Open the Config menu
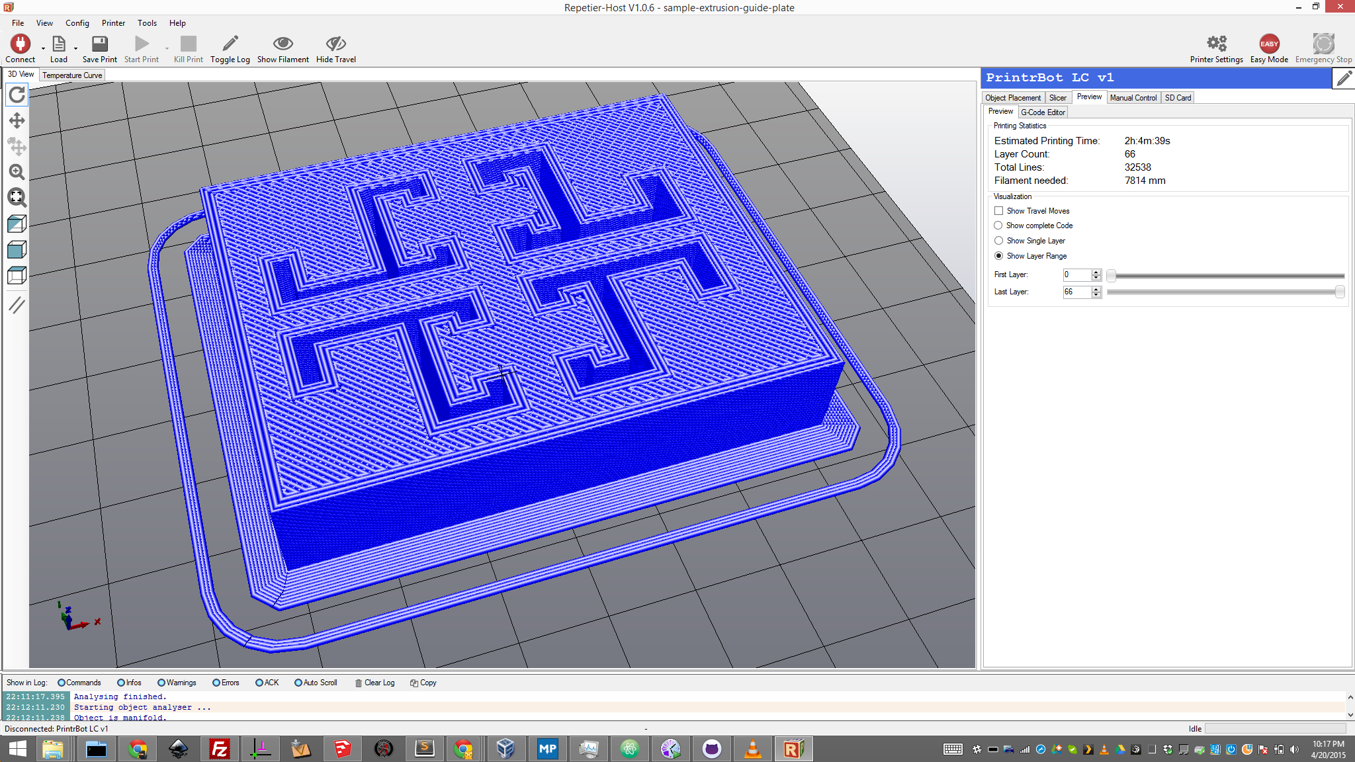This screenshot has width=1355, height=762. tap(77, 23)
